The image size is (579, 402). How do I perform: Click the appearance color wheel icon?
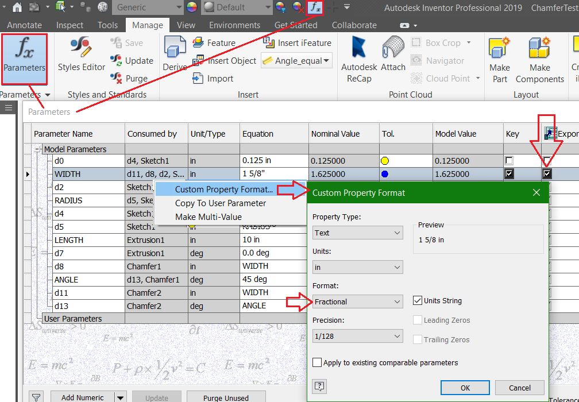click(192, 7)
